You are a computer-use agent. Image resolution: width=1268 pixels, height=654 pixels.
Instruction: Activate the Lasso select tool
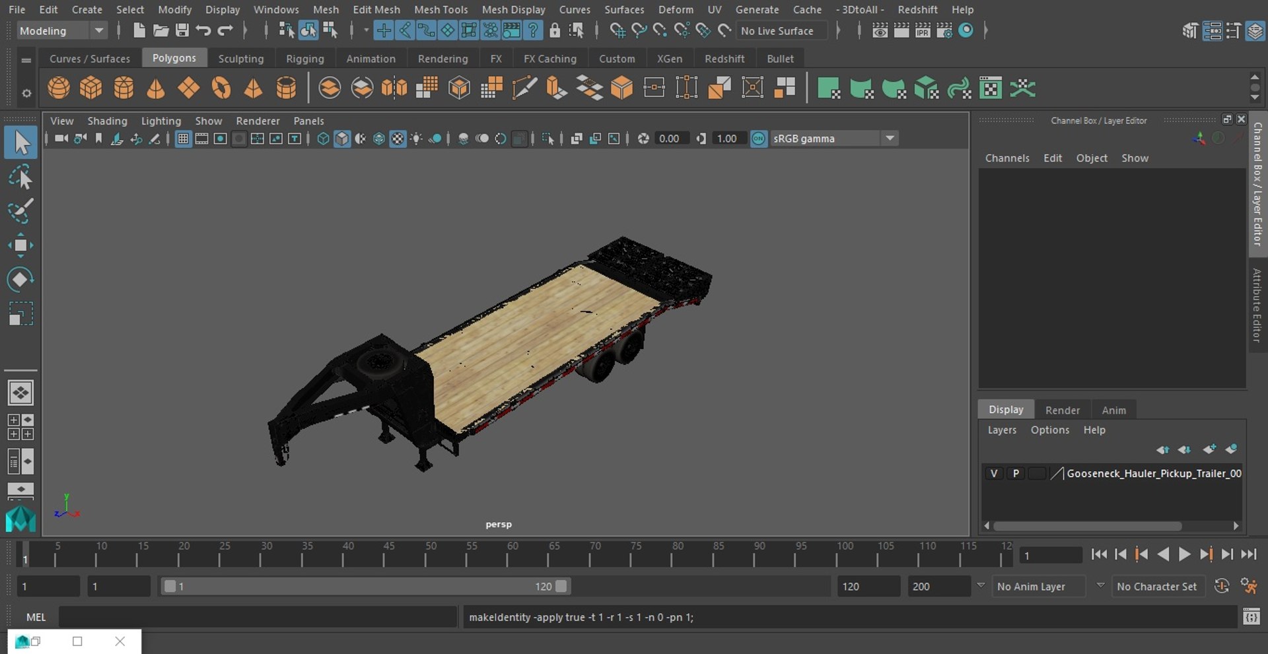20,177
